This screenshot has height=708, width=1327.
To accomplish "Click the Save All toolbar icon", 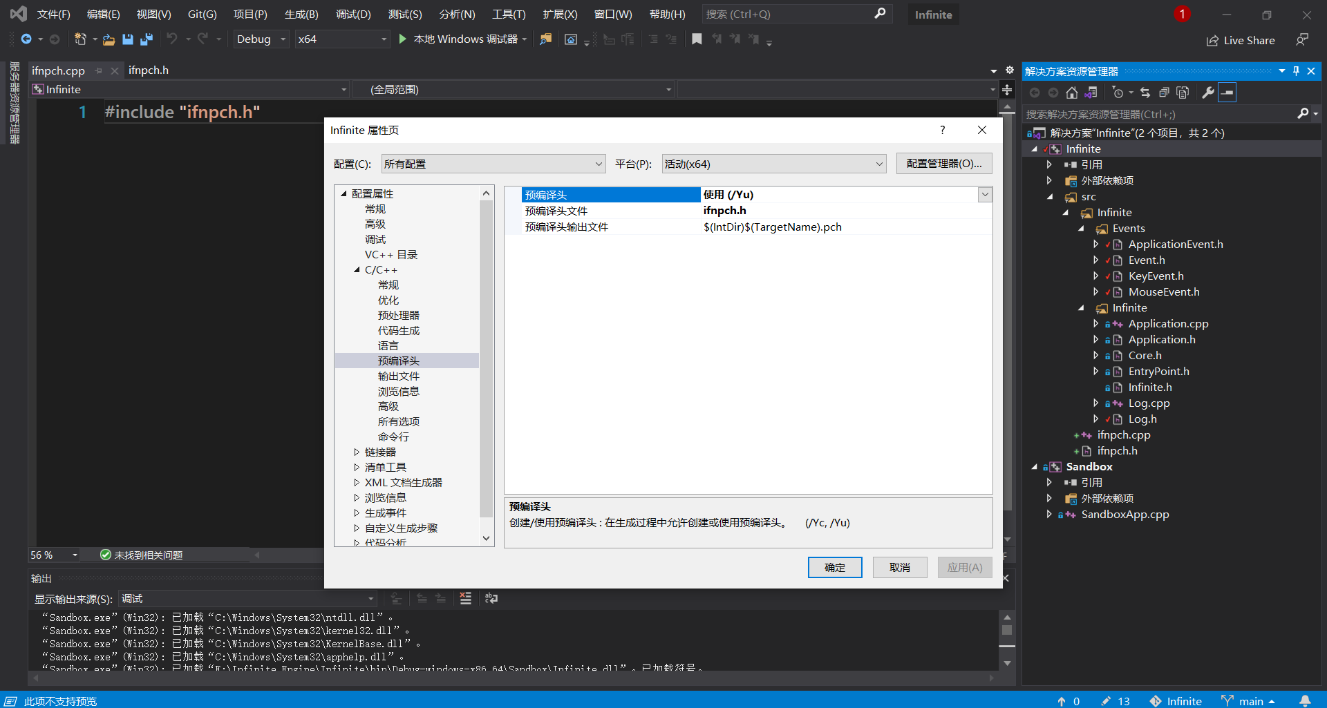I will coord(147,39).
